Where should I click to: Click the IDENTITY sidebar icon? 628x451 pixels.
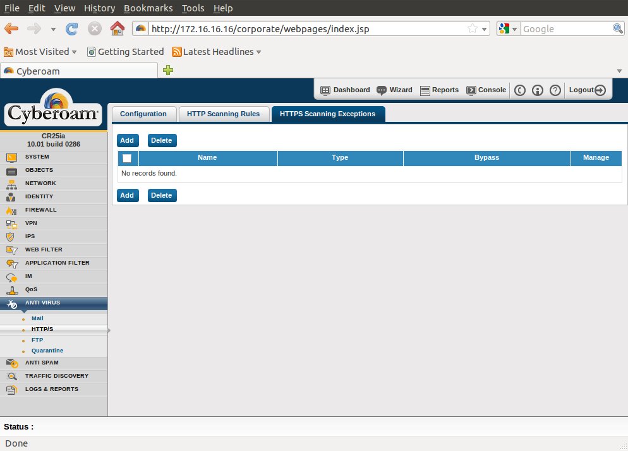[11, 196]
